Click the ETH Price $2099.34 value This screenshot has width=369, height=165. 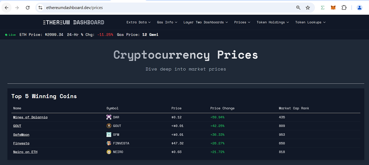click(54, 34)
